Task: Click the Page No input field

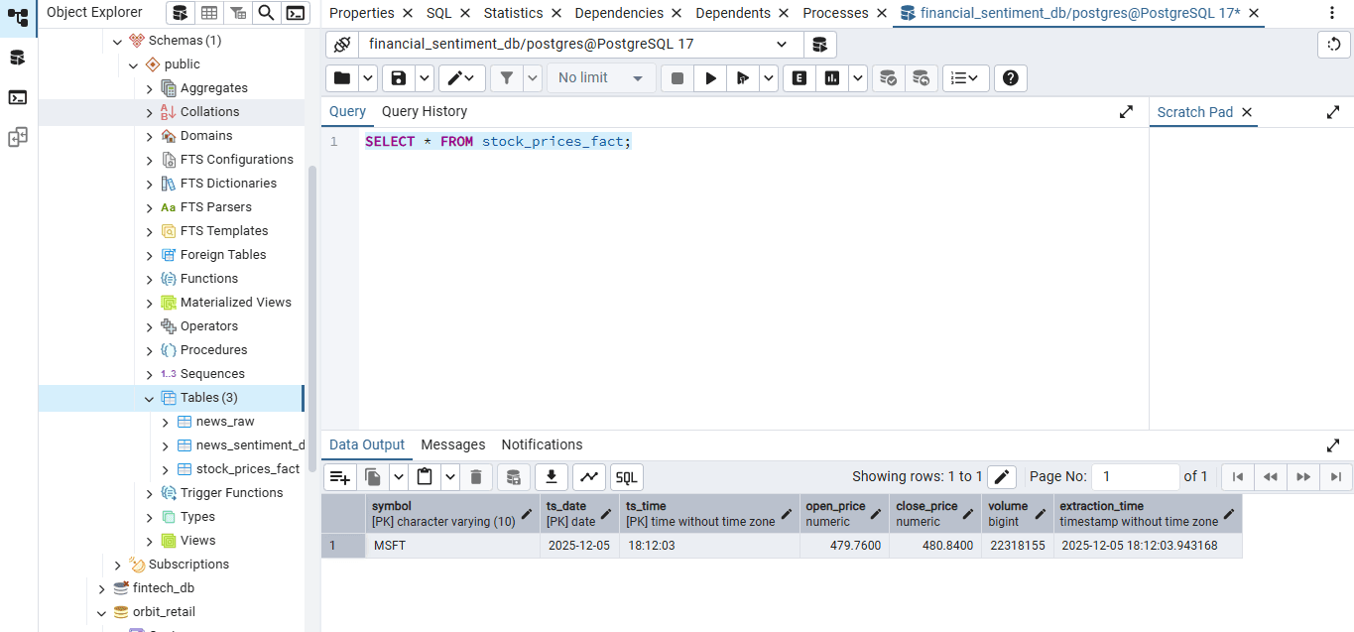Action: (x=1136, y=476)
